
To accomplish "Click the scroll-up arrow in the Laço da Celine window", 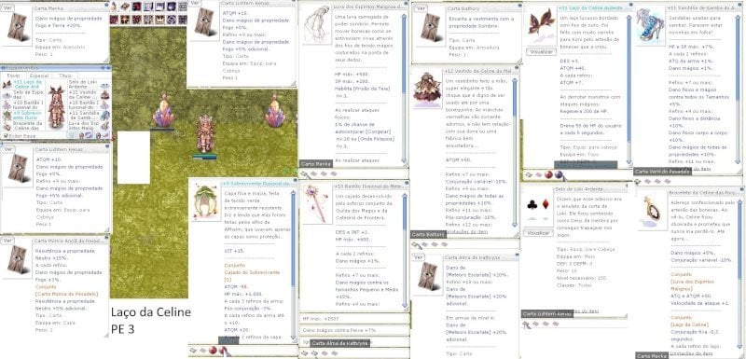I will click(629, 18).
